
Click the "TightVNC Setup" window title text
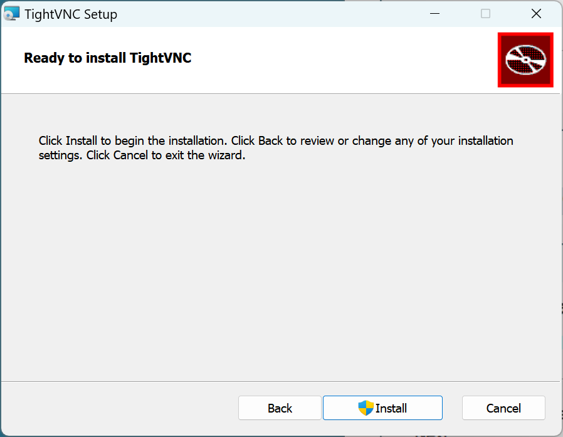pos(71,14)
